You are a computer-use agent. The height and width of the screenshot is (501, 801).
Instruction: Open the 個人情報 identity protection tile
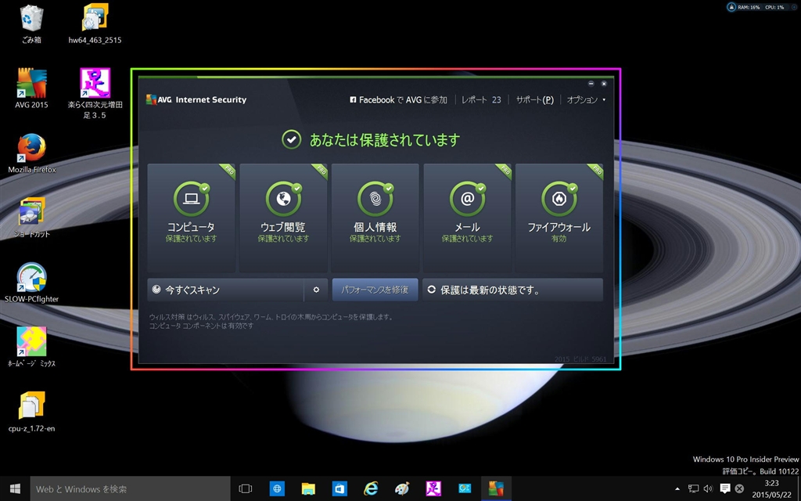375,218
